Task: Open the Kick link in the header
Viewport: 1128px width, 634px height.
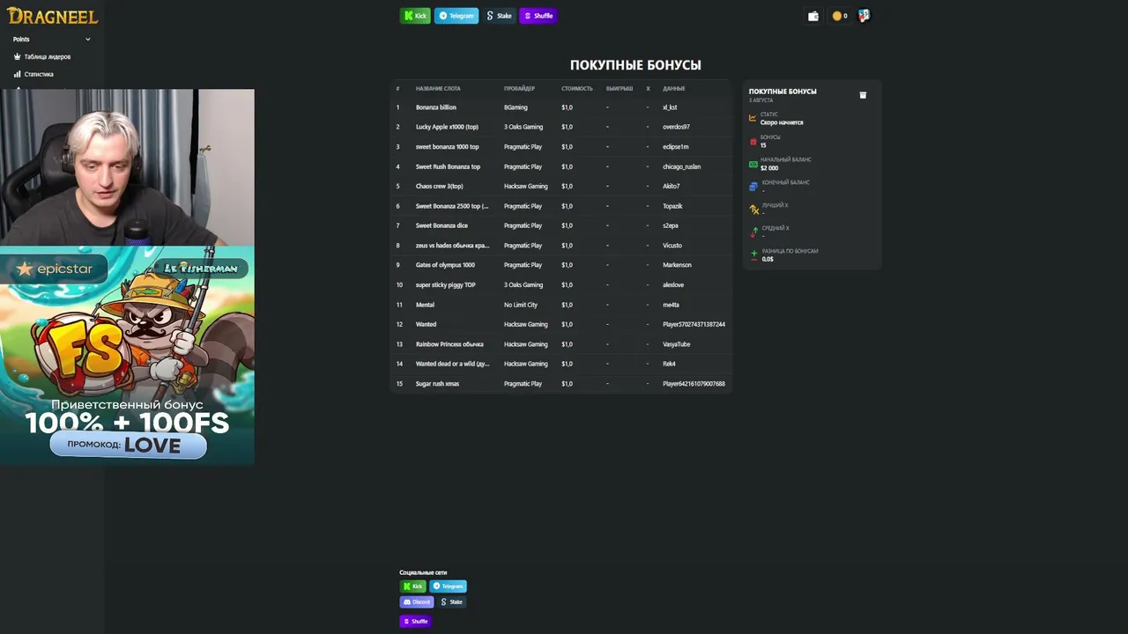Action: pyautogui.click(x=415, y=16)
